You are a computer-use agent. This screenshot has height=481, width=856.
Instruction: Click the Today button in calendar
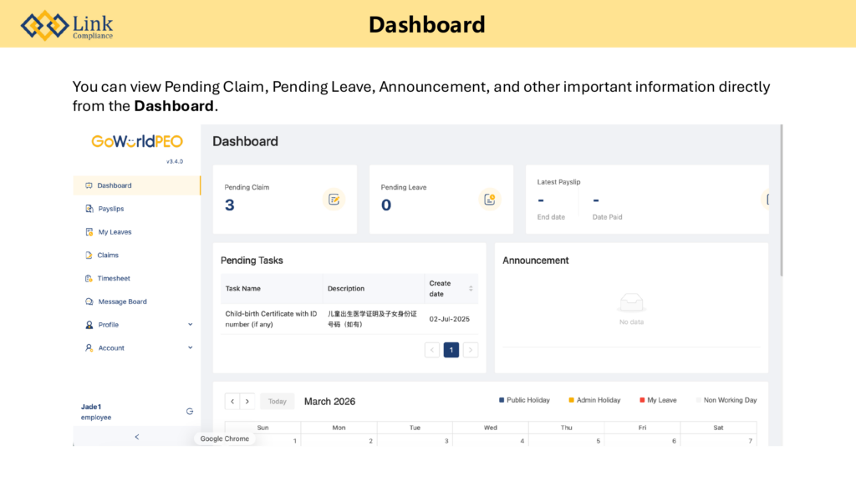[277, 402]
